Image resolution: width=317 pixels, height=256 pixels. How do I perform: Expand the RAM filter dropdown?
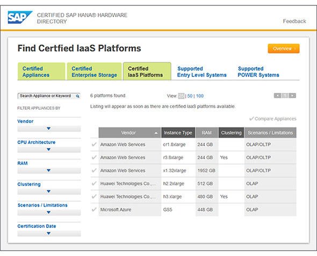pyautogui.click(x=49, y=170)
